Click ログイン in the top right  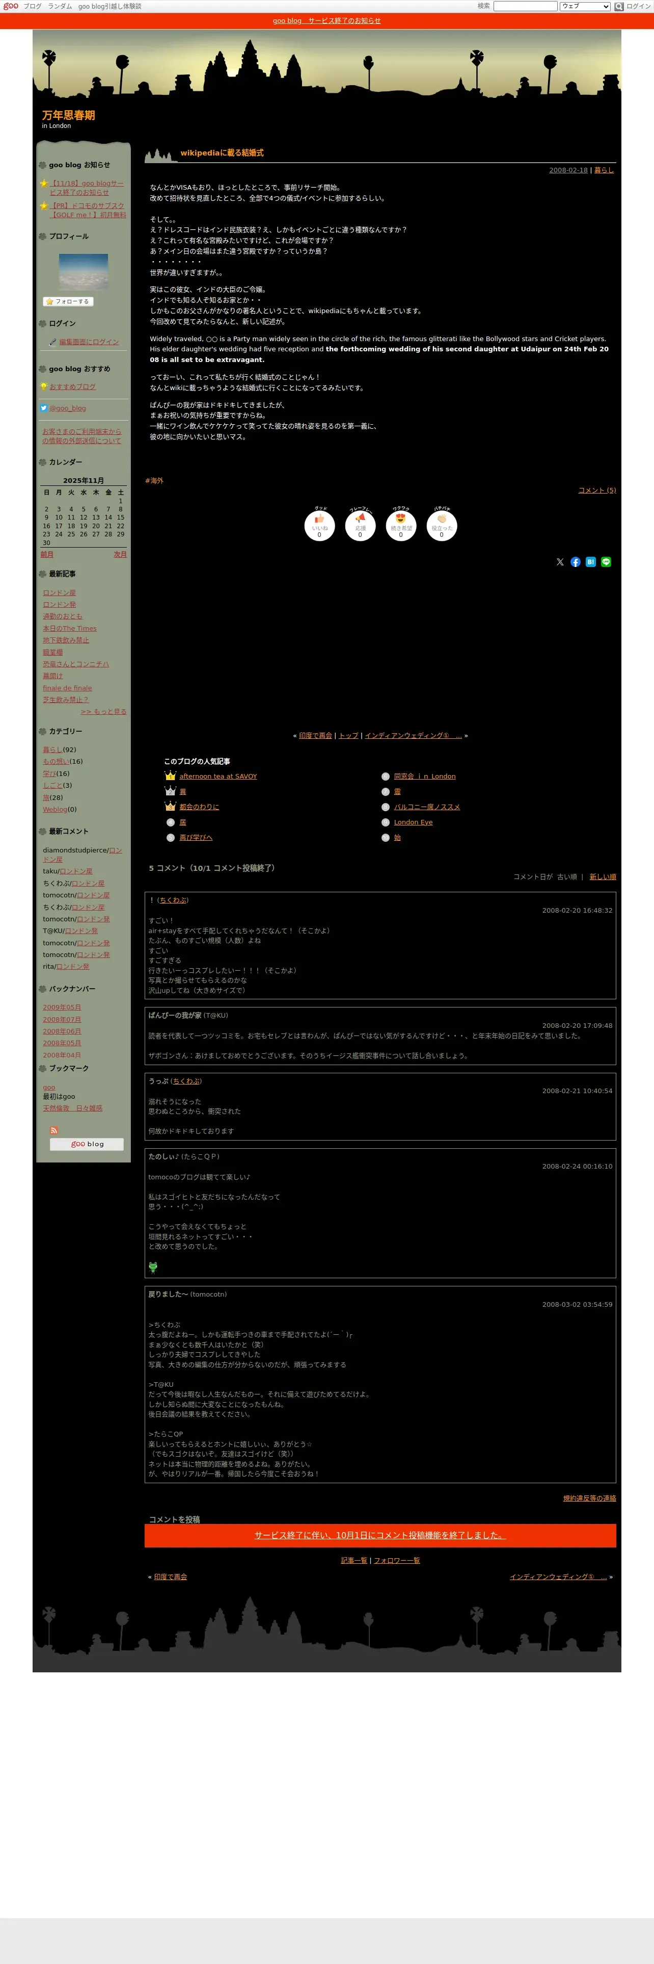[639, 6]
